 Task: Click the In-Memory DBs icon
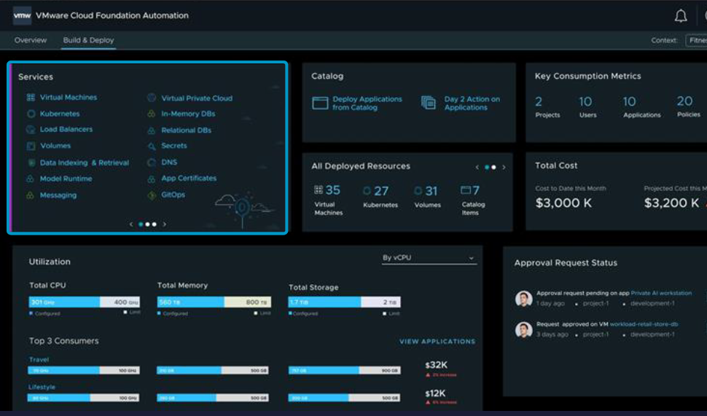[x=152, y=114]
